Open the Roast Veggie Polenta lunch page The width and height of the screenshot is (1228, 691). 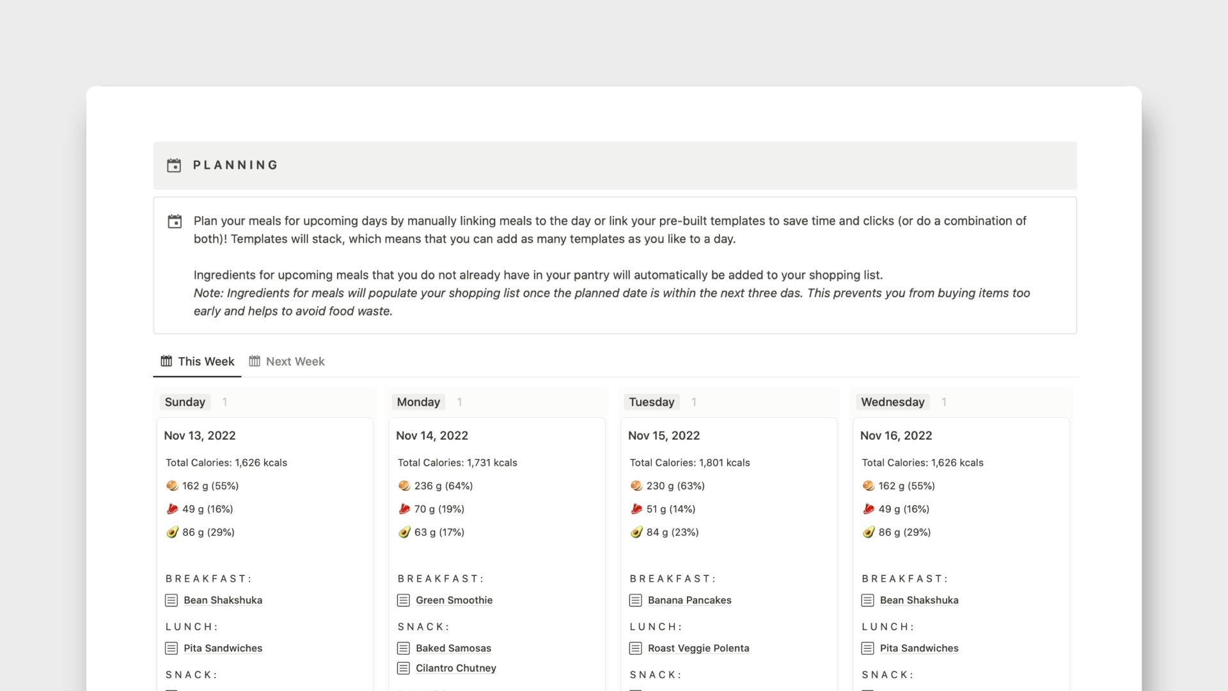(698, 648)
